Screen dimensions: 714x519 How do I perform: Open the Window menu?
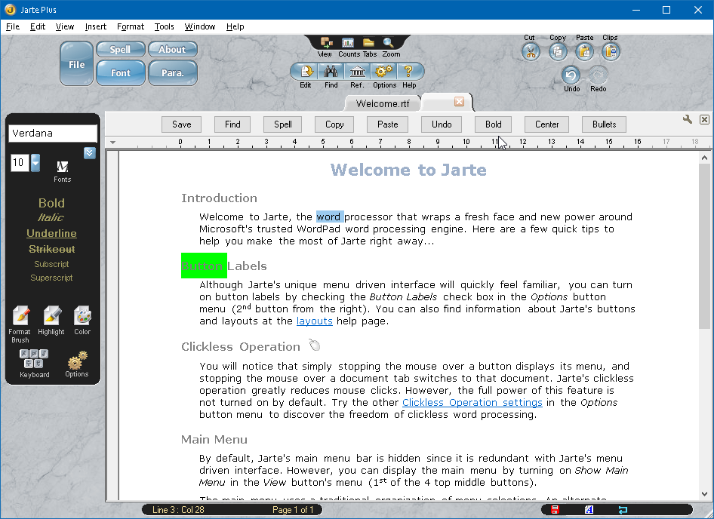200,26
